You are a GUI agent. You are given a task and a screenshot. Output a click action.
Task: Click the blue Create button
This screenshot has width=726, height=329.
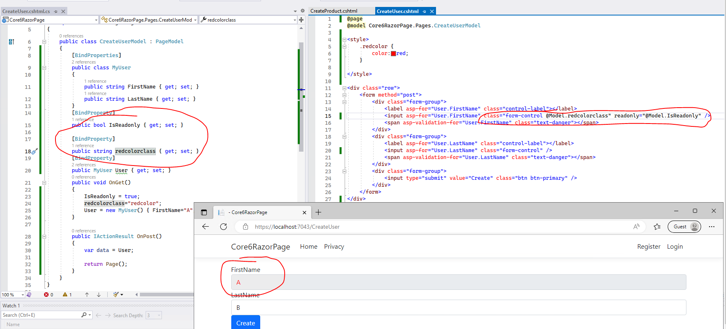(x=246, y=322)
